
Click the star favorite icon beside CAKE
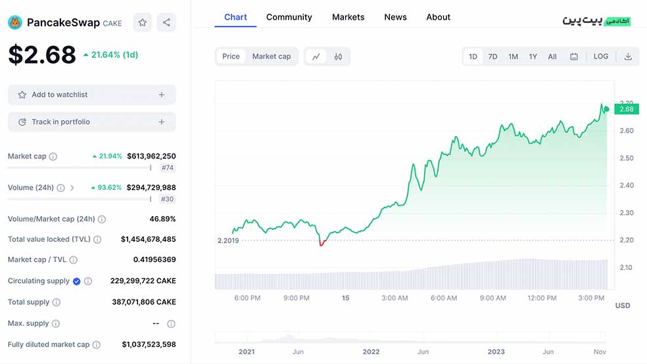pyautogui.click(x=142, y=22)
